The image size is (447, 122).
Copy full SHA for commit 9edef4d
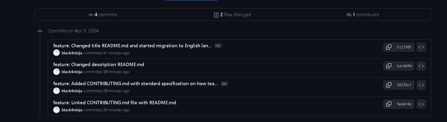[389, 104]
